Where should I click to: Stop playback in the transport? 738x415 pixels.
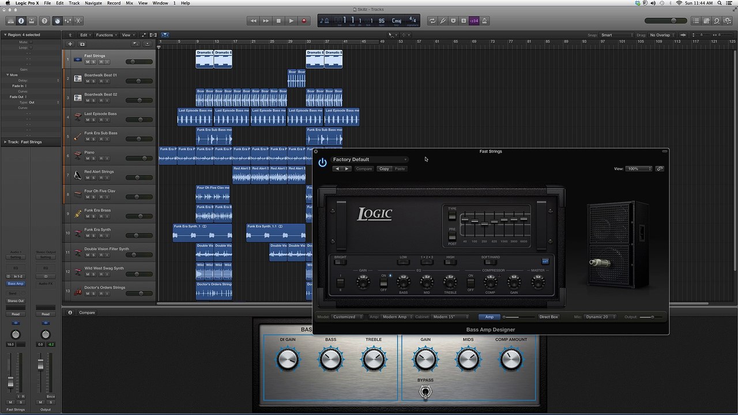tap(278, 21)
